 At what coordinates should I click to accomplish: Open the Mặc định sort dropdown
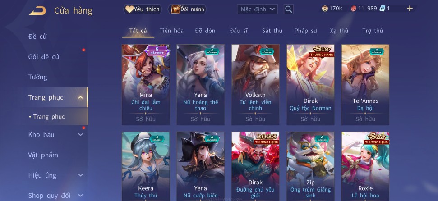coord(257,9)
